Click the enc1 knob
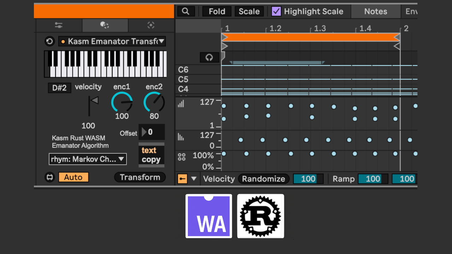Screen dimensions: 452x254 coord(122,102)
